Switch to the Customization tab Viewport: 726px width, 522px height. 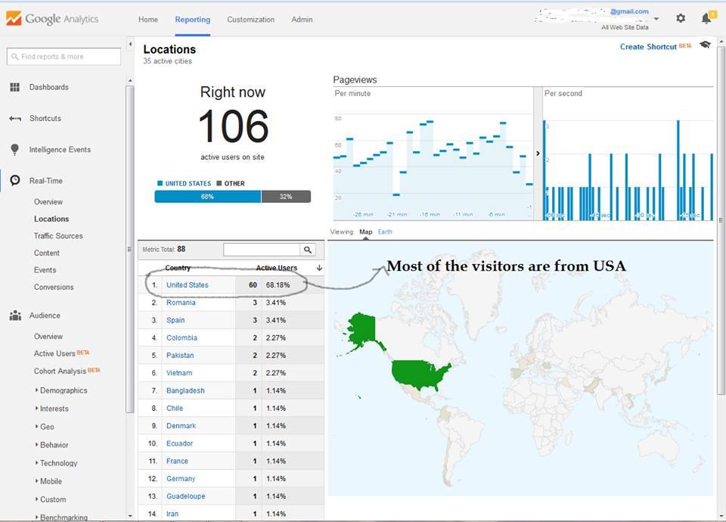pos(250,20)
